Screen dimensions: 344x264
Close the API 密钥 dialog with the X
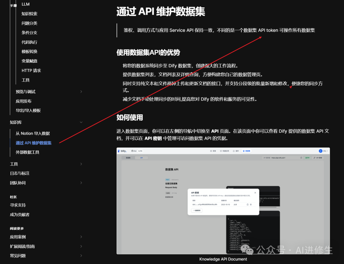click(255, 192)
